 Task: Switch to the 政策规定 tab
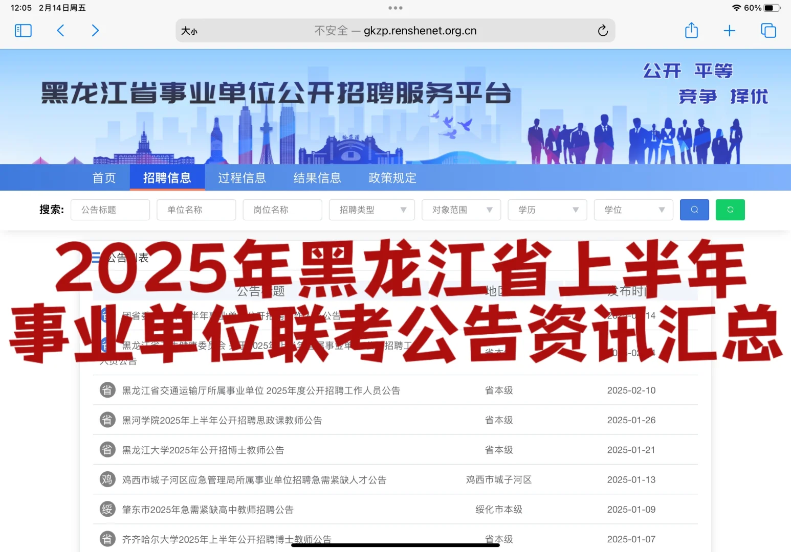(x=391, y=177)
